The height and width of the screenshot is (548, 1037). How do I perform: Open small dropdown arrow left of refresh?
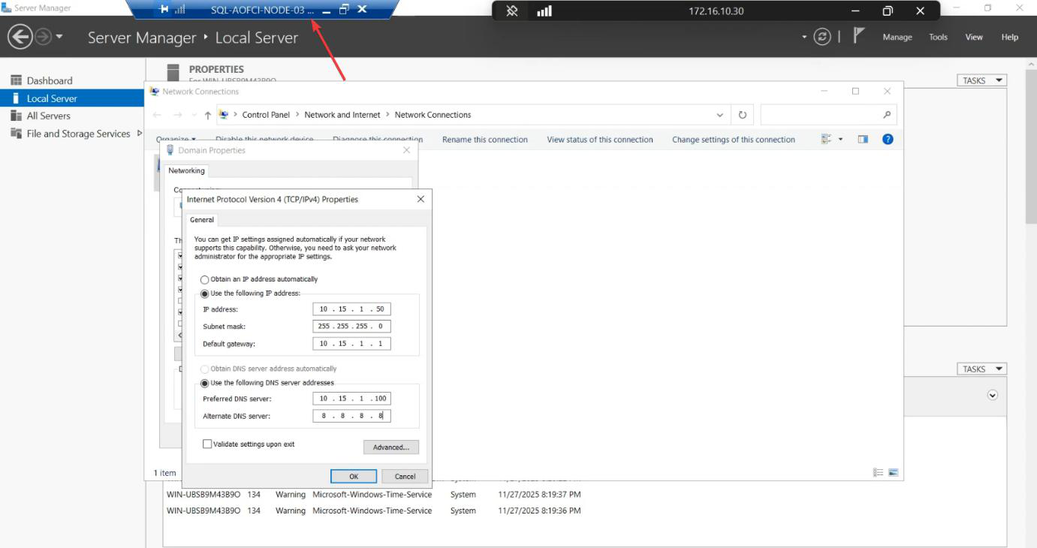[804, 37]
